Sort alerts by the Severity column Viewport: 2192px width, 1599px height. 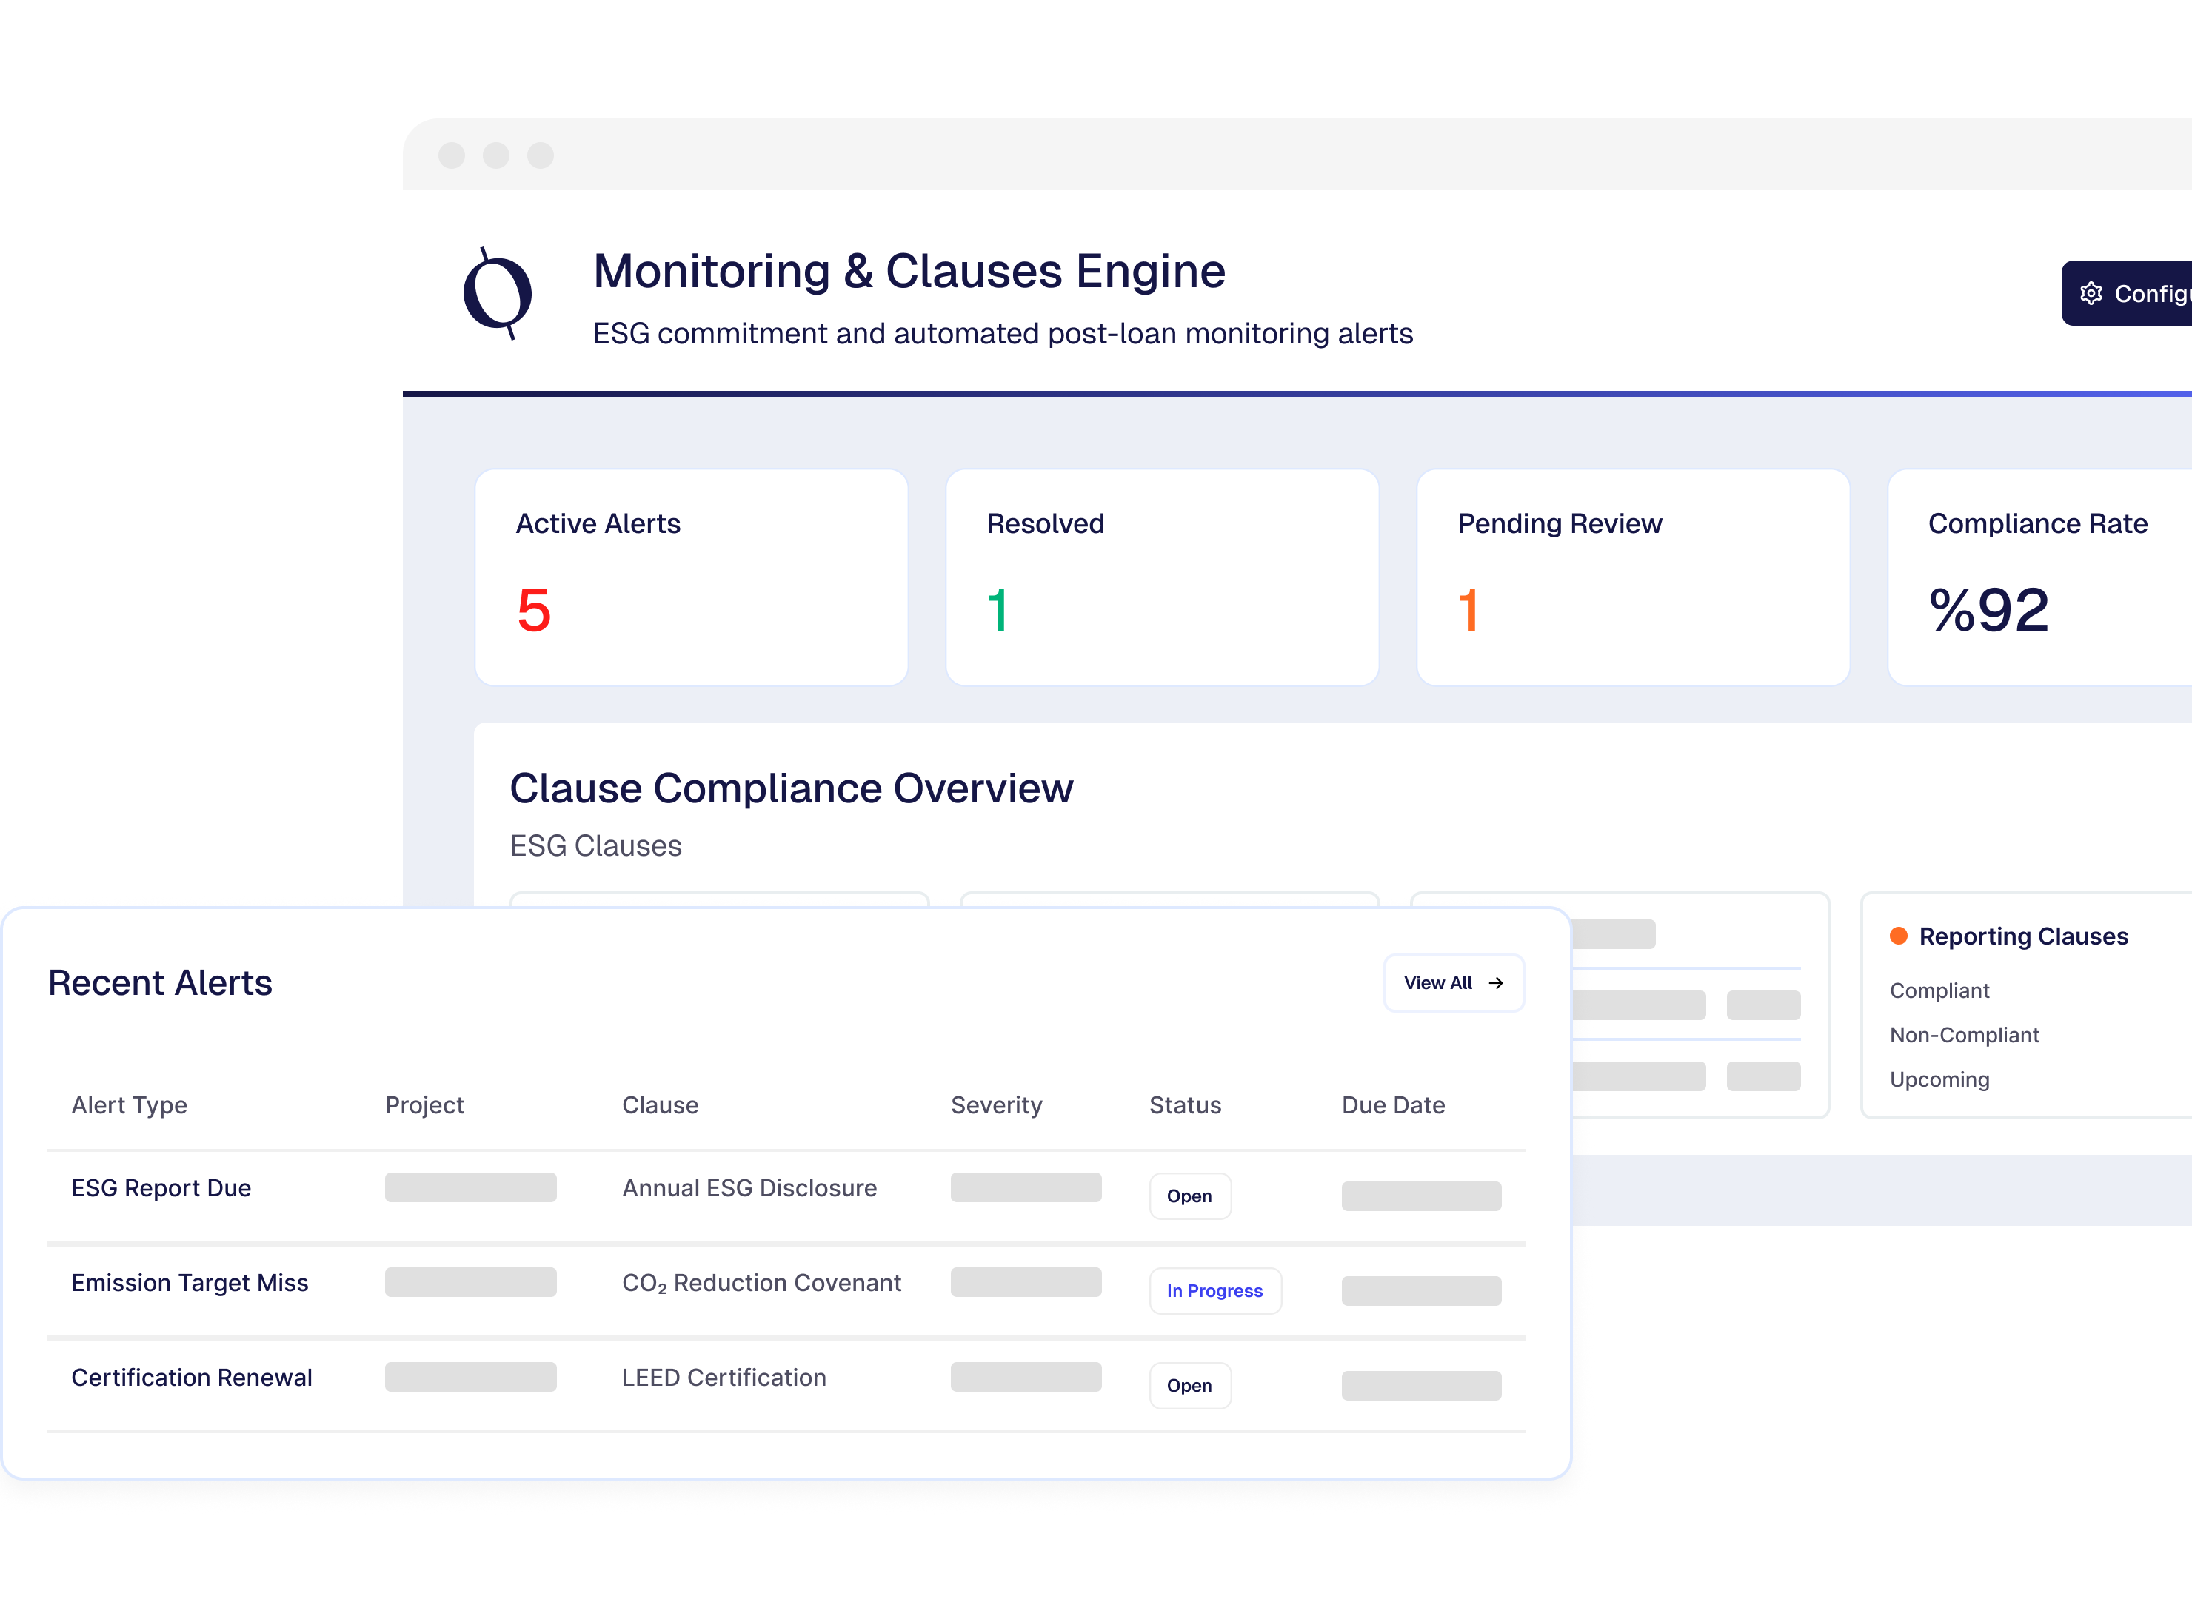(995, 1104)
